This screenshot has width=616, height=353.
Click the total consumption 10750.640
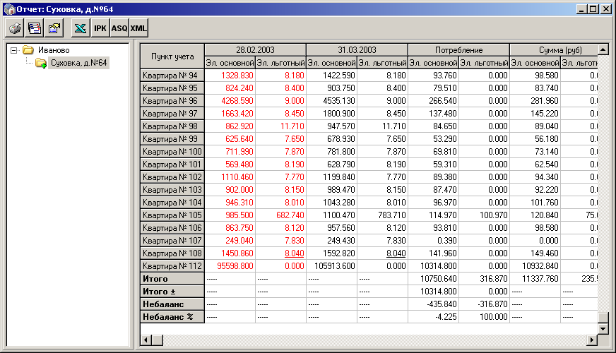tap(439, 279)
